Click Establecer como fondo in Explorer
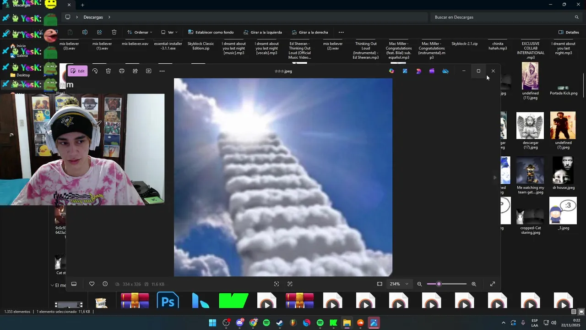 point(210,32)
